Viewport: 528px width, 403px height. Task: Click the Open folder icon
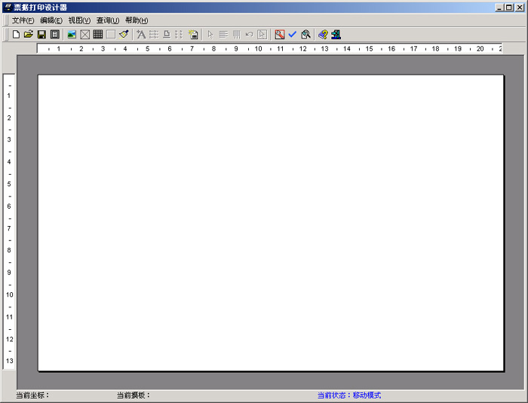29,35
